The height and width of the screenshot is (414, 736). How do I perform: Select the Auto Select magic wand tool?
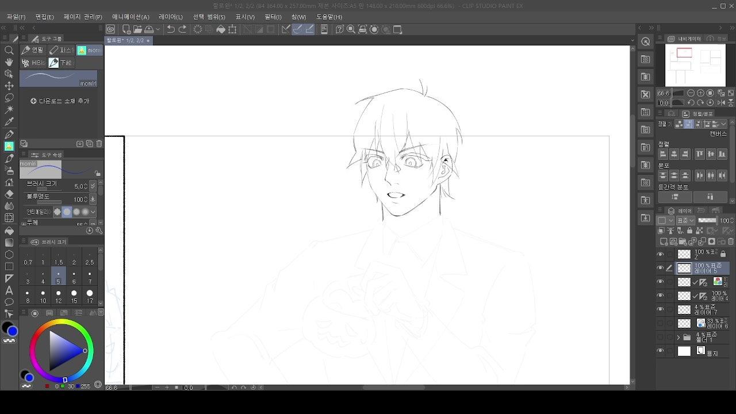(x=9, y=110)
